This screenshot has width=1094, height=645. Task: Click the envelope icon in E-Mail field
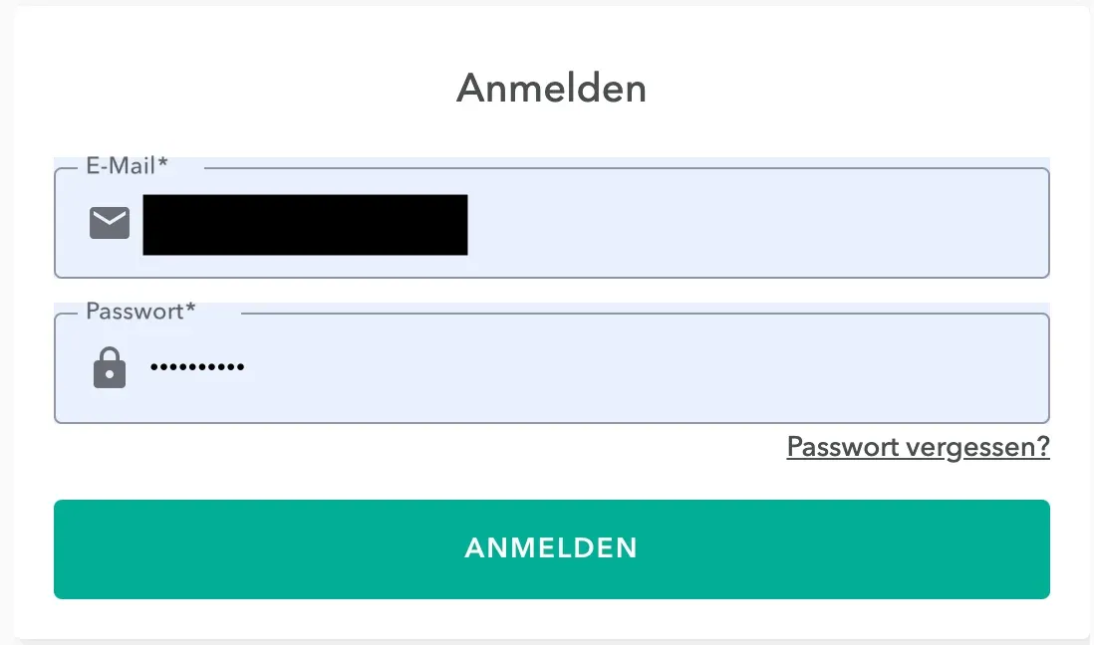point(110,223)
